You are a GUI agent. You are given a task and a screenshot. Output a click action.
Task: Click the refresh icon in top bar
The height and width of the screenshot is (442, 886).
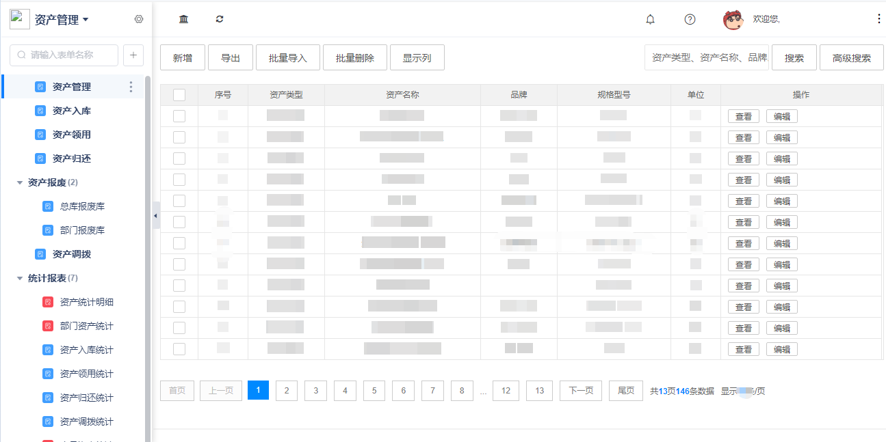click(x=220, y=19)
